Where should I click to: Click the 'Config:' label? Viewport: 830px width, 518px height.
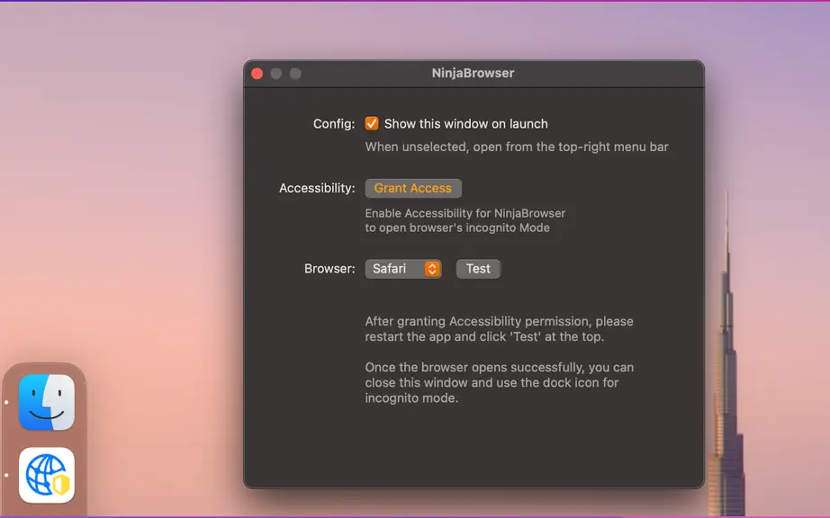(334, 124)
